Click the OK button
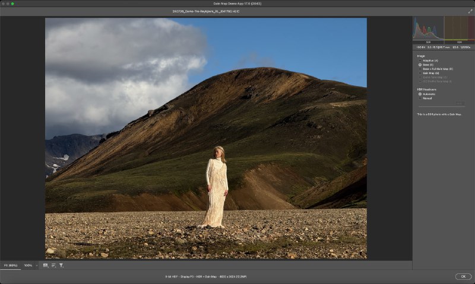 (463, 276)
